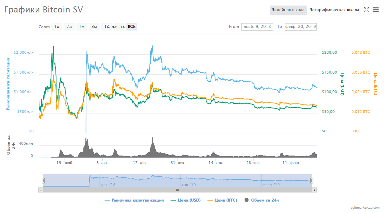Click the '31. дек.' x-axis label
Screen dimensions: 388x214
point(178,163)
